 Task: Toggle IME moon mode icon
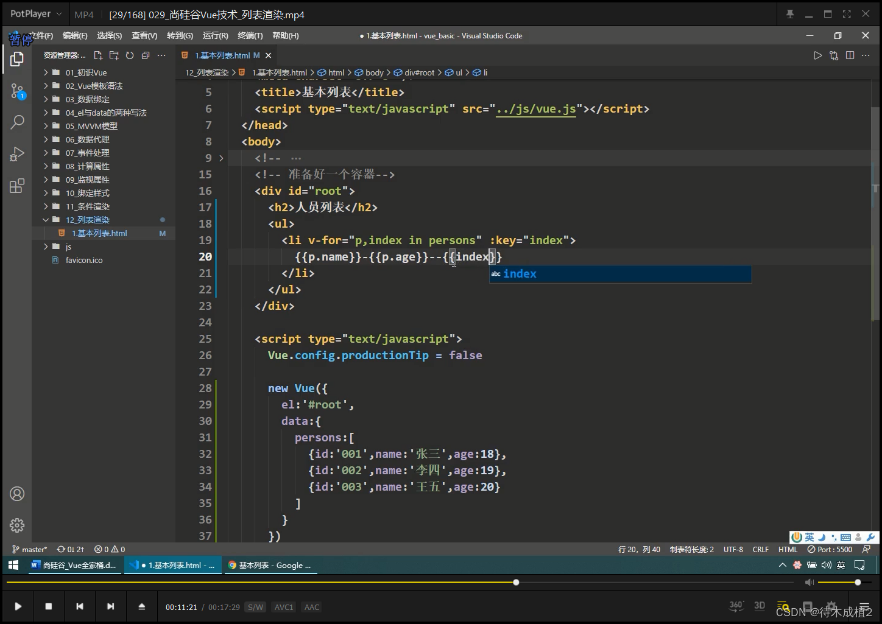(x=821, y=537)
